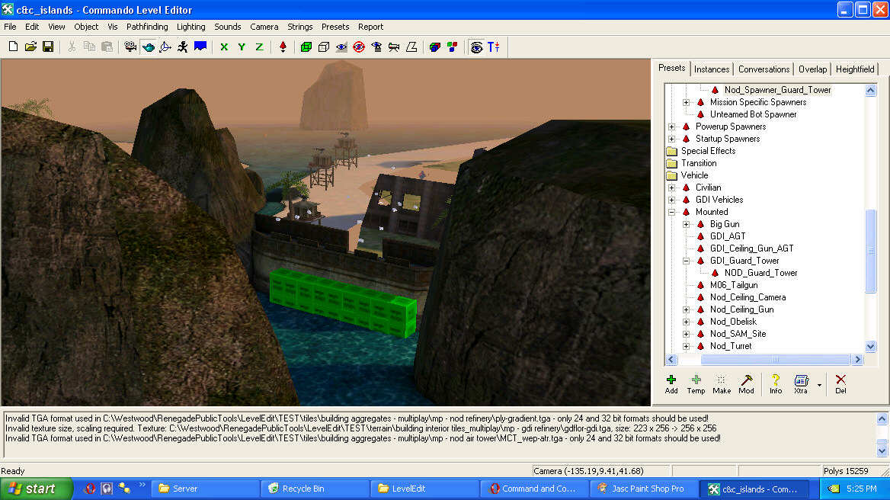
Task: Collapse the GDI_Guard_Tower tree node
Action: coord(686,261)
